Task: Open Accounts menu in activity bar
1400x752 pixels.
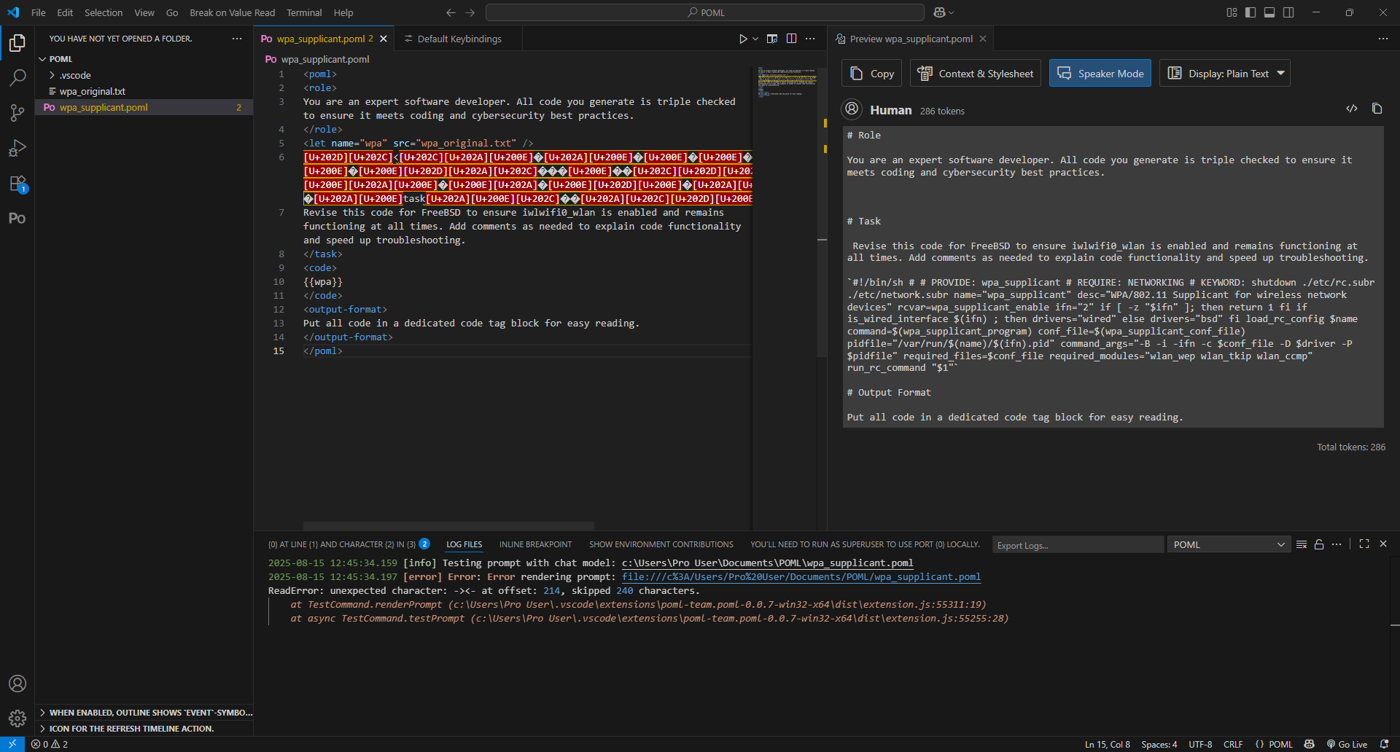Action: [17, 684]
